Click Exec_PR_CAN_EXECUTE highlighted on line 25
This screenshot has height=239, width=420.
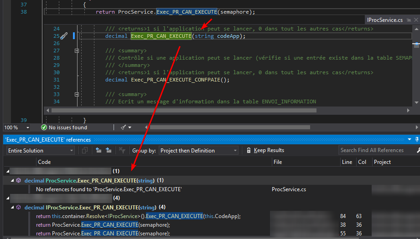click(x=161, y=36)
